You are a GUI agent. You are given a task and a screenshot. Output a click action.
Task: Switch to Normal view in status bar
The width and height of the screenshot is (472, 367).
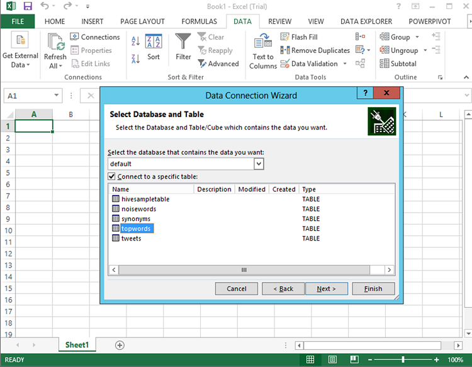click(x=310, y=359)
